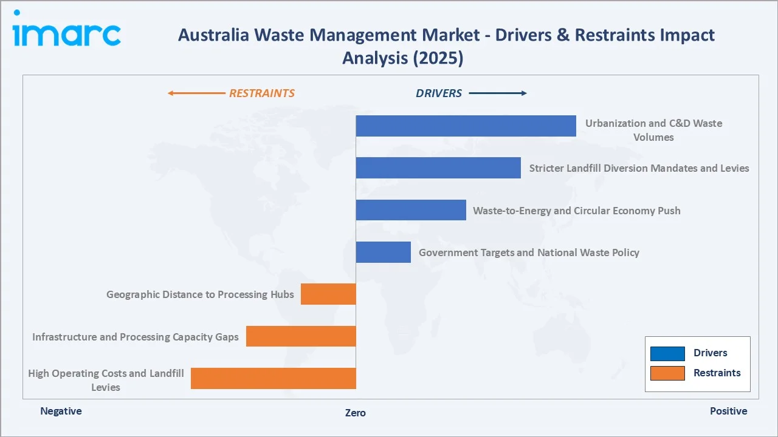Click the 'Negative' axis label
This screenshot has height=437, width=778.
coord(61,412)
